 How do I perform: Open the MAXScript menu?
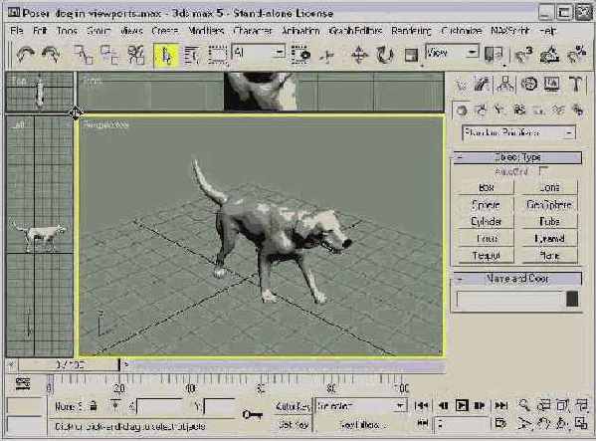pyautogui.click(x=509, y=31)
